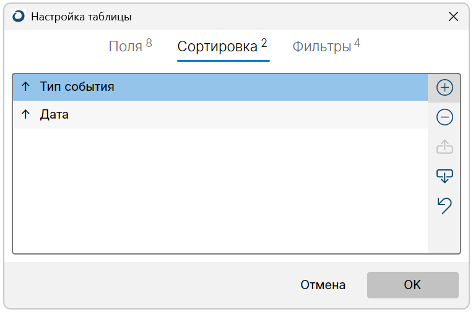Click the count badge 8 beside Поля

pos(149,43)
